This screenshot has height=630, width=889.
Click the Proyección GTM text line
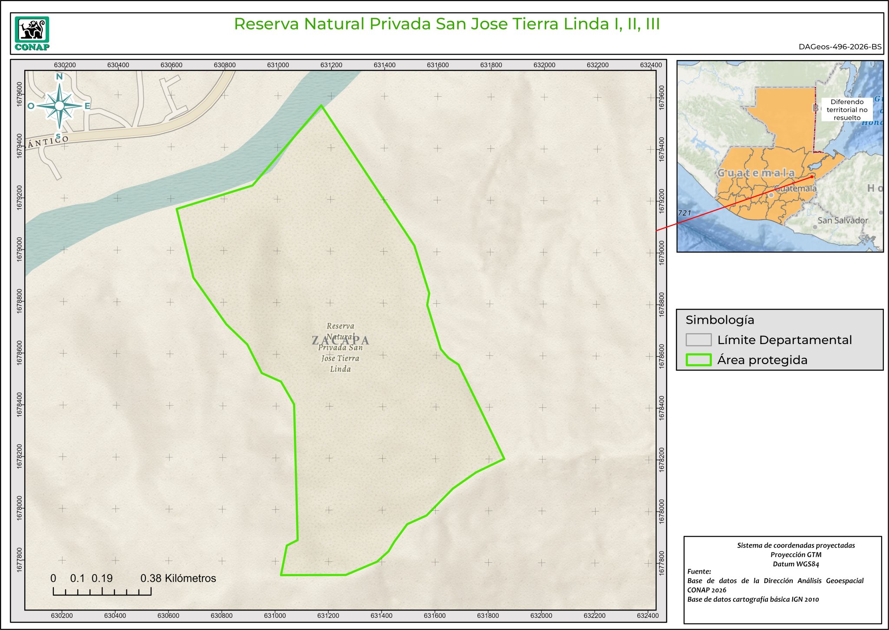(796, 555)
